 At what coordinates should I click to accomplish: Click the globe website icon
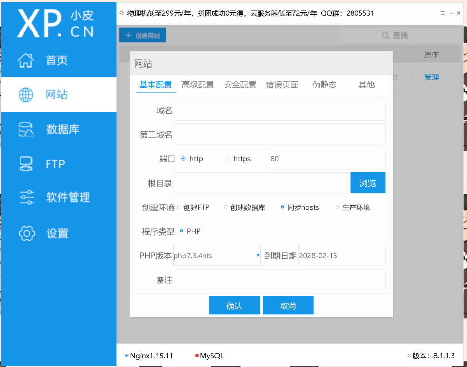point(25,95)
